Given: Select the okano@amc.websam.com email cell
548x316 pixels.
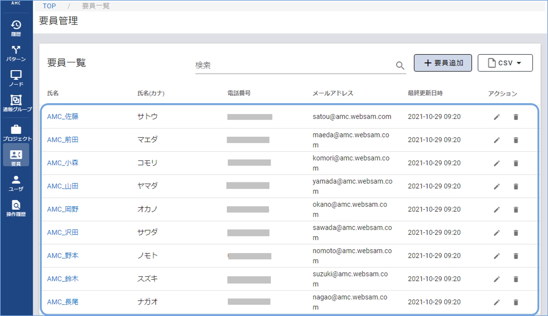Looking at the screenshot, I should pyautogui.click(x=350, y=209).
